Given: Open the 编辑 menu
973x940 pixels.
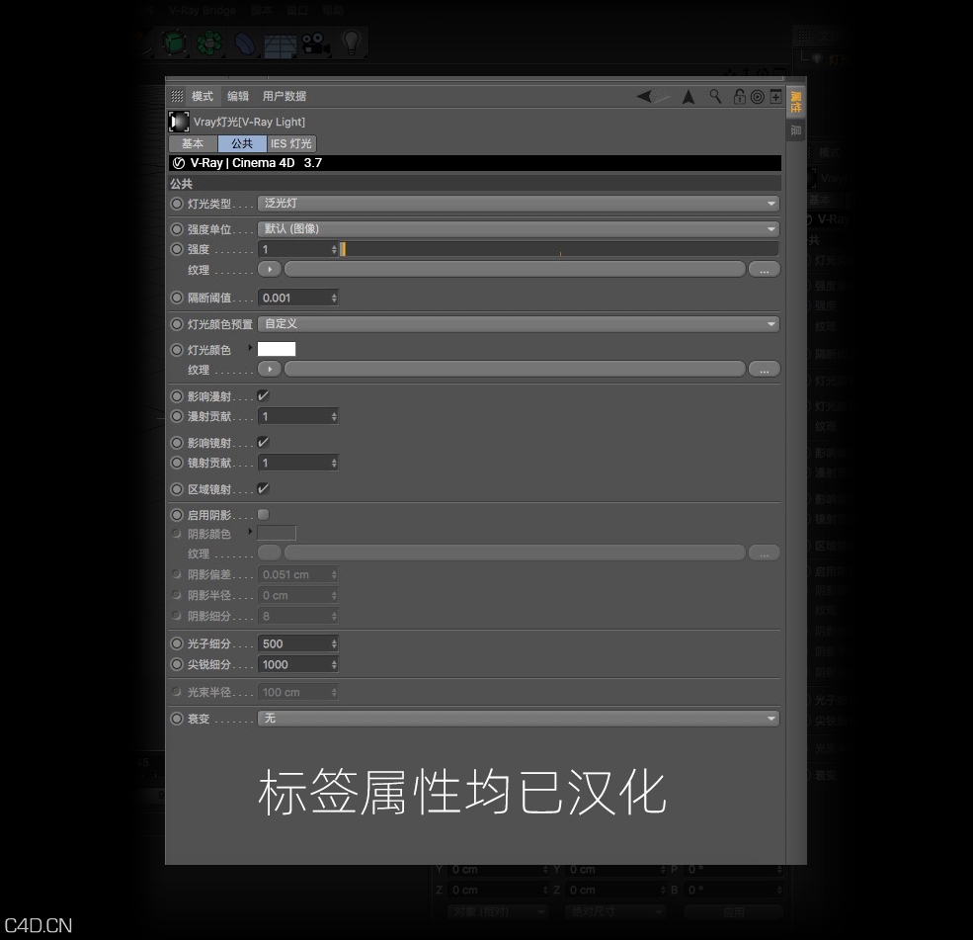Looking at the screenshot, I should 238,96.
